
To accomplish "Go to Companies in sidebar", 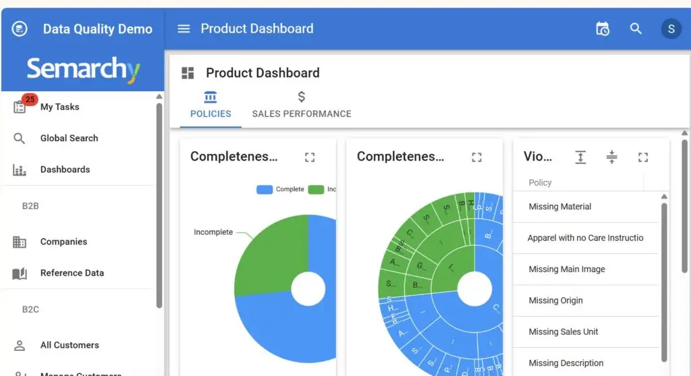I will pos(63,242).
